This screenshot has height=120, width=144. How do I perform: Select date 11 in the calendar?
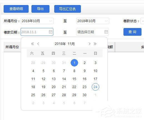[33, 79]
